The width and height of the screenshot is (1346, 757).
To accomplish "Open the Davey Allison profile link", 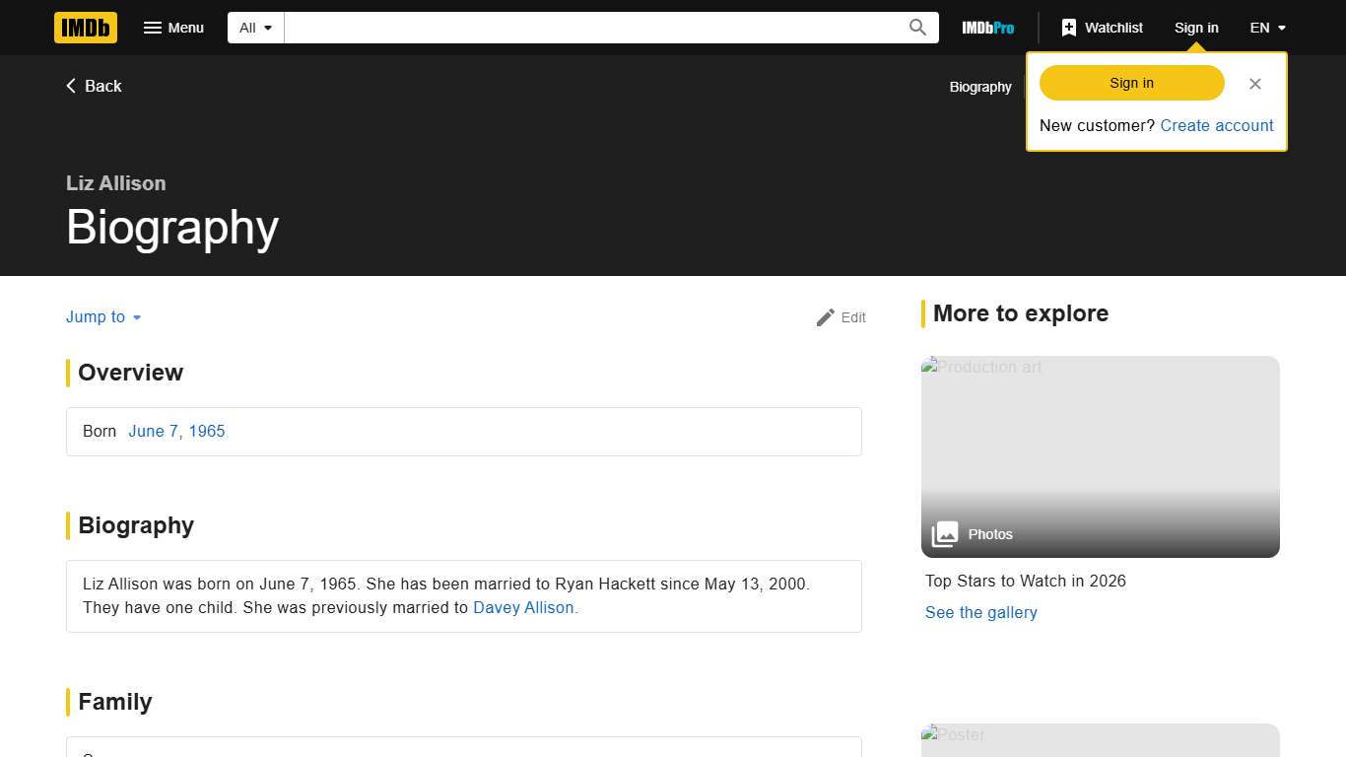I will click(523, 607).
